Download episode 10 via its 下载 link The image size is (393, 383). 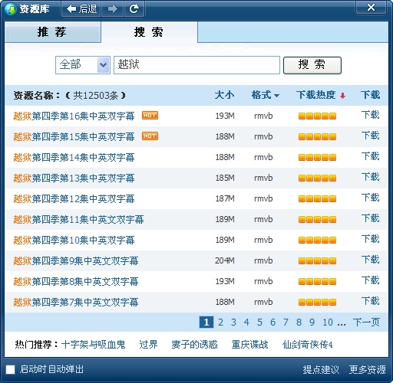370,239
